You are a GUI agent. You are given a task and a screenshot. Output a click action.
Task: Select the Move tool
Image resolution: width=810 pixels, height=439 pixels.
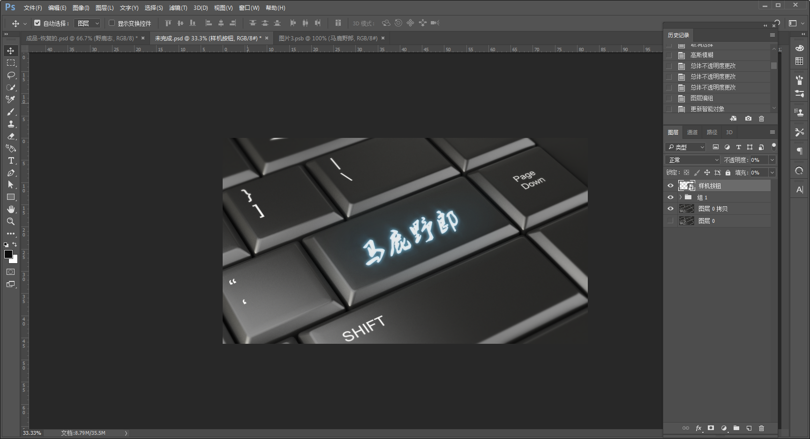pos(11,51)
